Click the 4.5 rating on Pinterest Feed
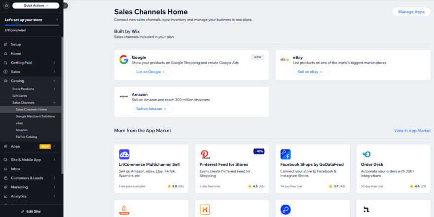Image resolution: width=434 pixels, height=217 pixels. [x=256, y=186]
